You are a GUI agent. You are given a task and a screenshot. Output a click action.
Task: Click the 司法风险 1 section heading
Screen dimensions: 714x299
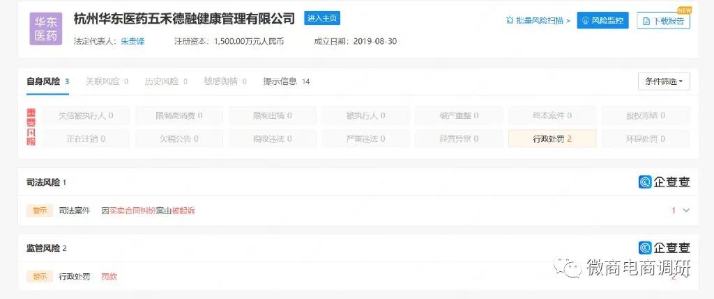point(47,182)
